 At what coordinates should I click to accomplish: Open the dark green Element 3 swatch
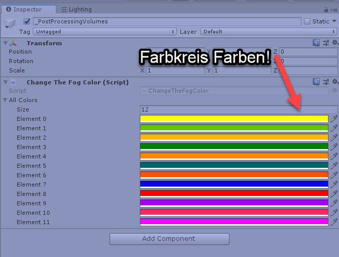[234, 147]
